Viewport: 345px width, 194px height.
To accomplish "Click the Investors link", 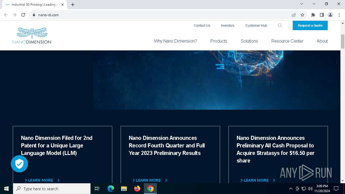I will click(x=228, y=26).
